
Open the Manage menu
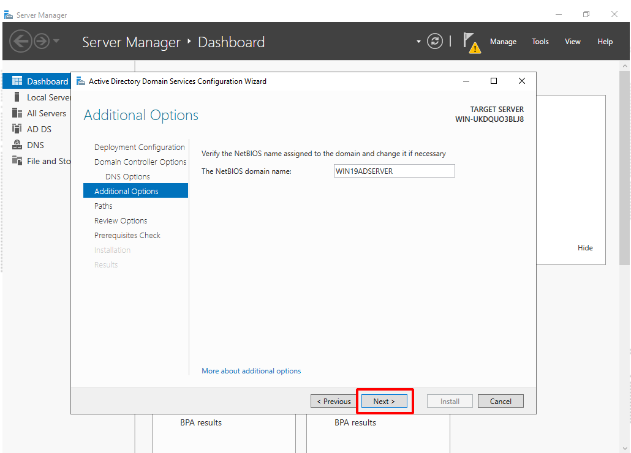[x=503, y=42]
